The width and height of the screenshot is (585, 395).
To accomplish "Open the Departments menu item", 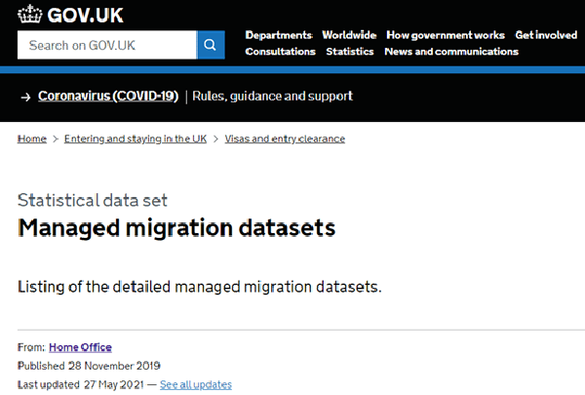I will pyautogui.click(x=278, y=35).
